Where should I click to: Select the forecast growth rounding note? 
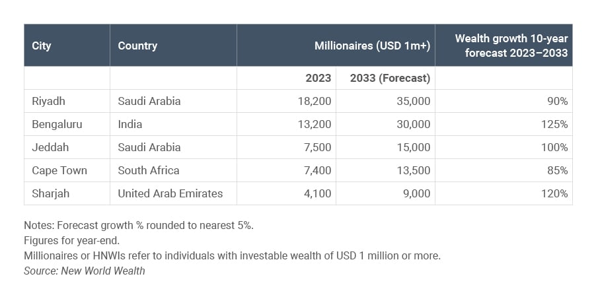[x=139, y=224]
